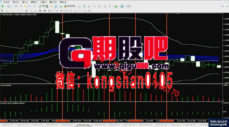Screen dimensions: 229x127
Task: Select the AUDUSD,H1 chart tab
Action: pyautogui.click(x=191, y=125)
